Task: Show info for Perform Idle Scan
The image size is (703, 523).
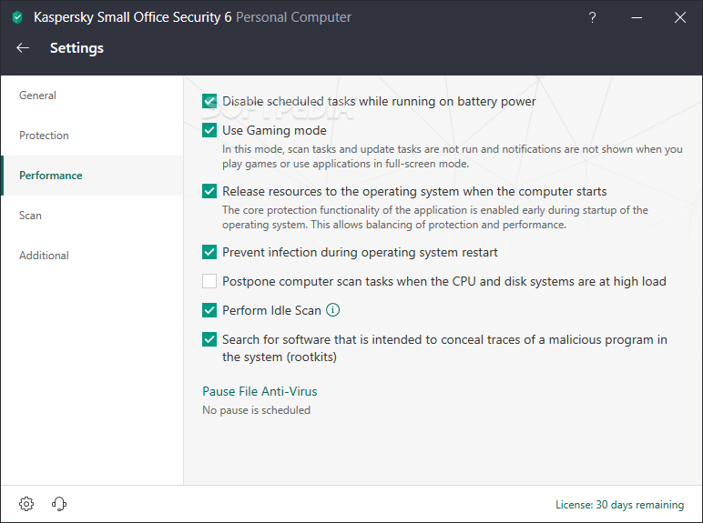Action: coord(332,310)
